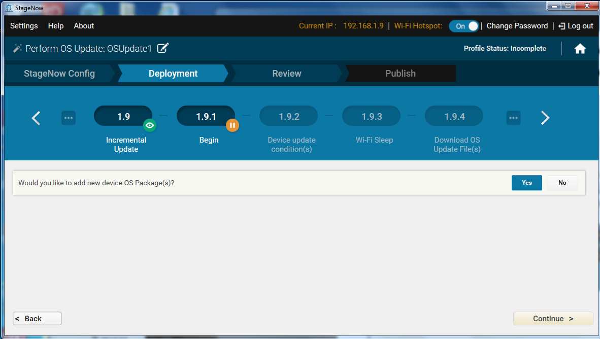The width and height of the screenshot is (600, 339).
Task: Click the Back button
Action: point(37,318)
